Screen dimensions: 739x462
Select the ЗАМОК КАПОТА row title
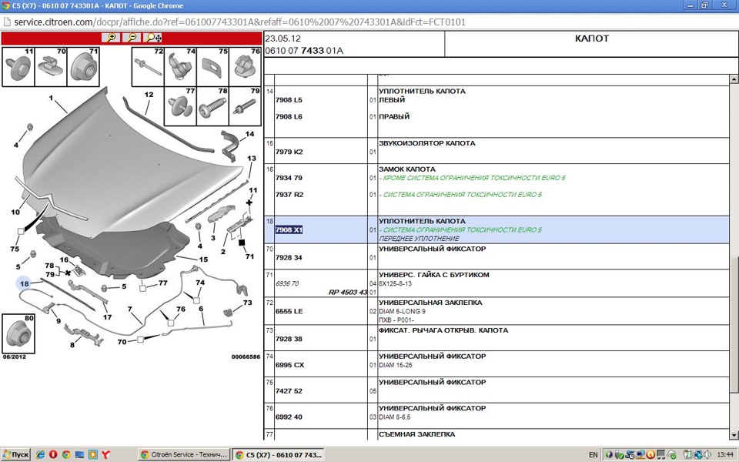pos(407,169)
